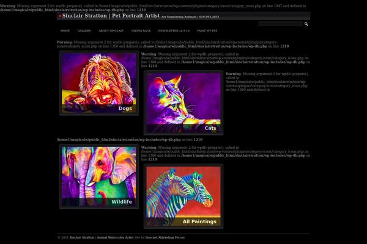Open the PAINT MY PET page

click(207, 30)
